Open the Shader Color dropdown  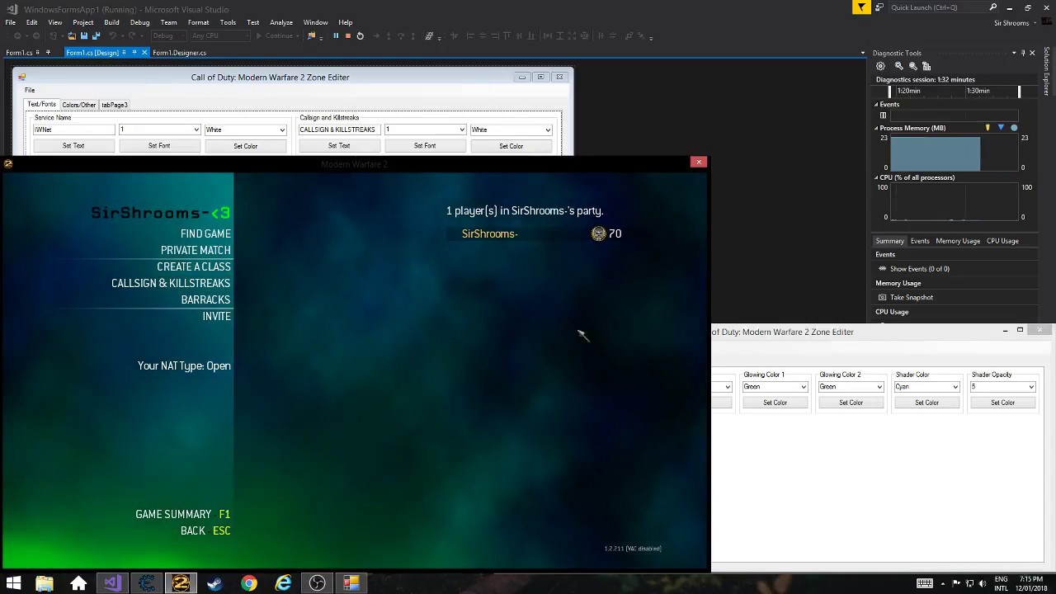pos(926,387)
